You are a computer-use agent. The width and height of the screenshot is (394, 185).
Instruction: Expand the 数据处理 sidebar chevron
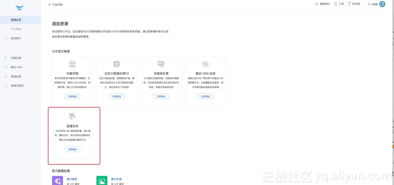click(x=35, y=76)
